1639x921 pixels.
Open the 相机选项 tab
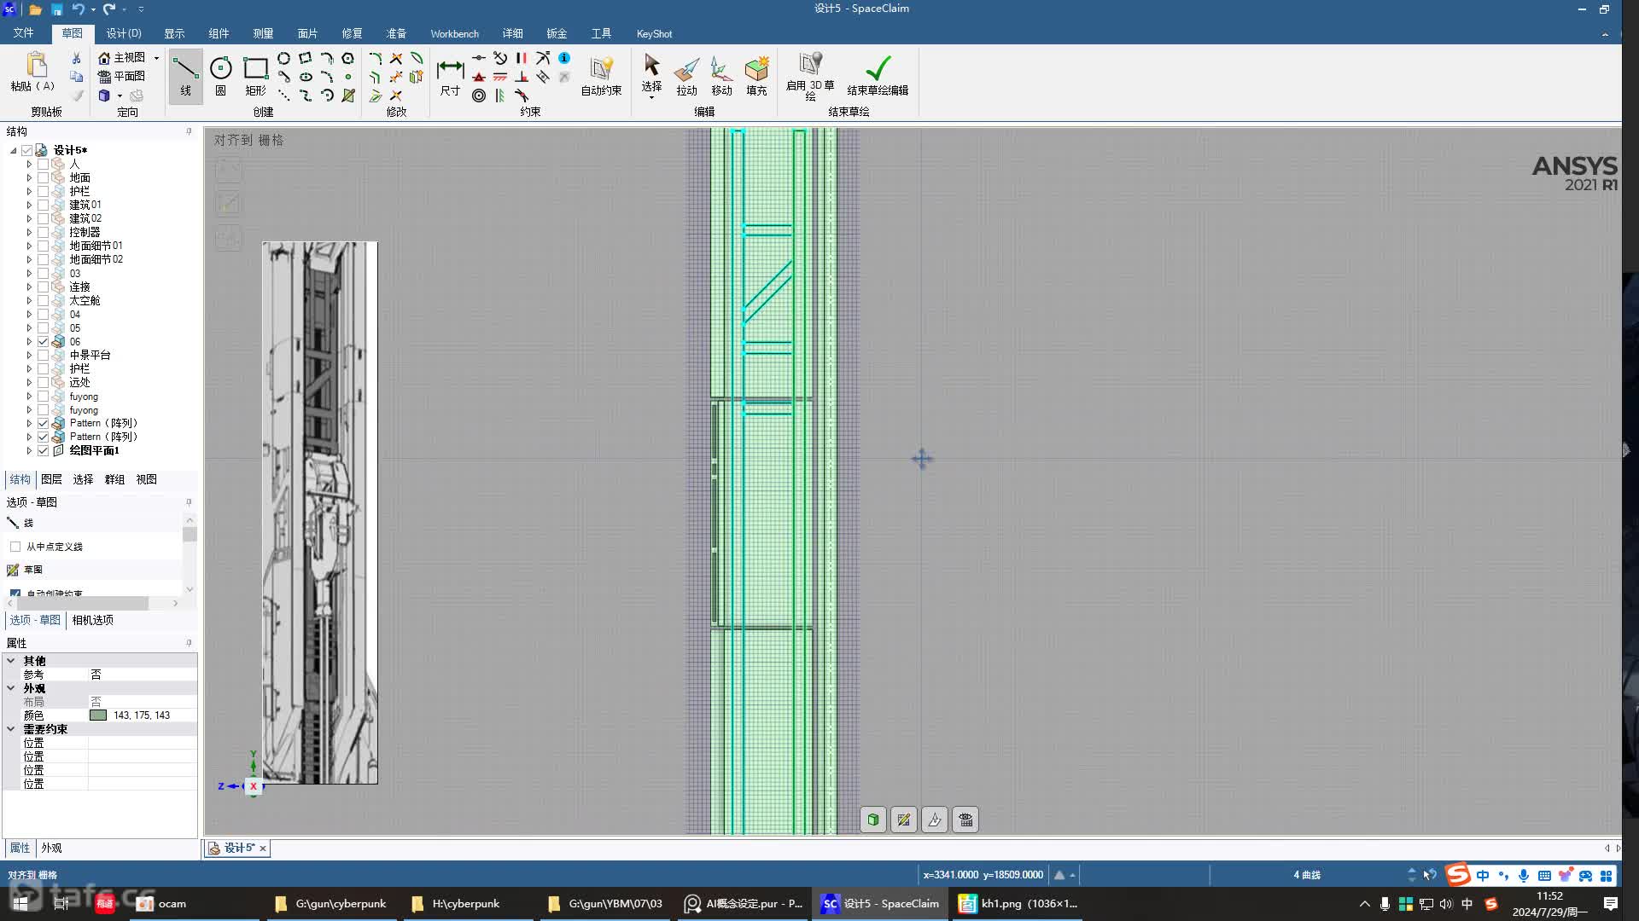(x=92, y=620)
